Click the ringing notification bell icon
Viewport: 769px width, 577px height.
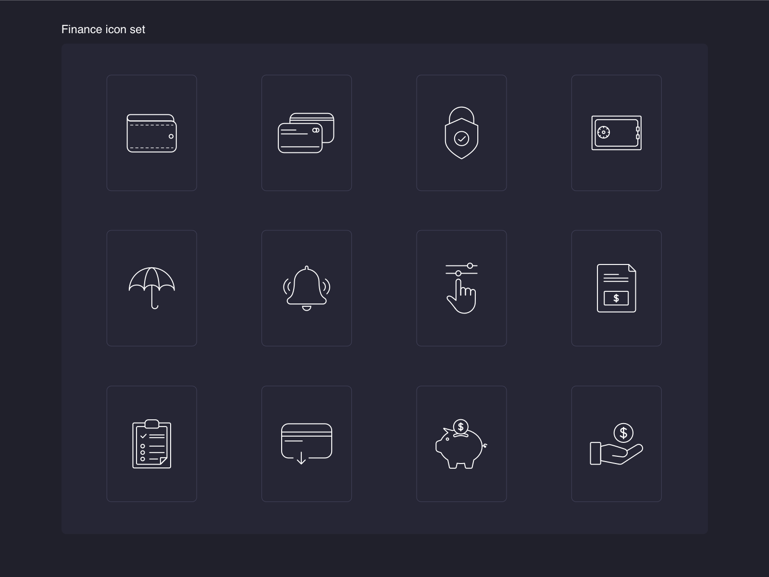click(x=307, y=288)
